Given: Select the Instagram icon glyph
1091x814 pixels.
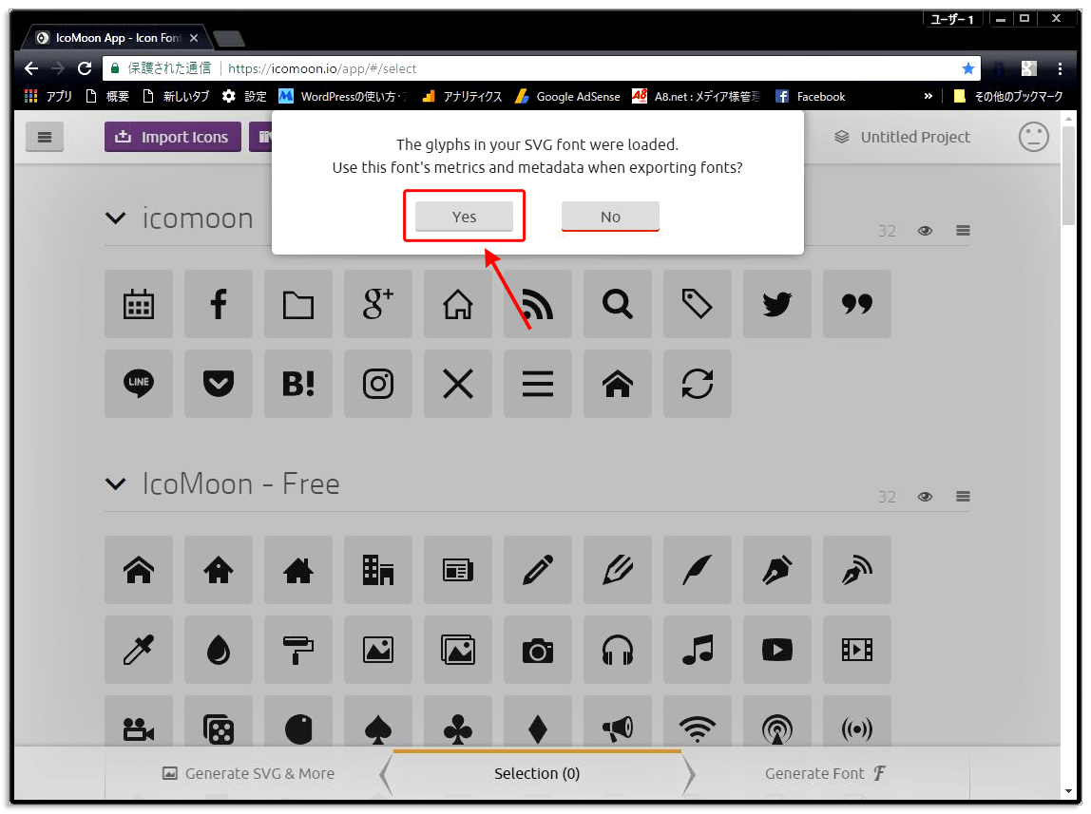Looking at the screenshot, I should (x=378, y=384).
